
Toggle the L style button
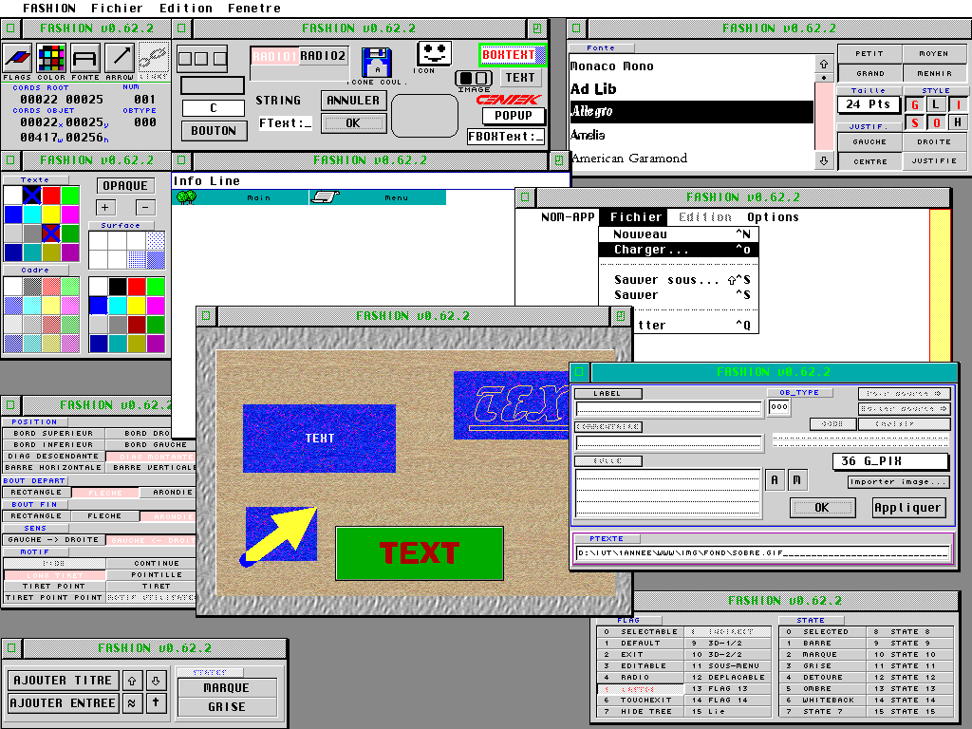(x=936, y=104)
